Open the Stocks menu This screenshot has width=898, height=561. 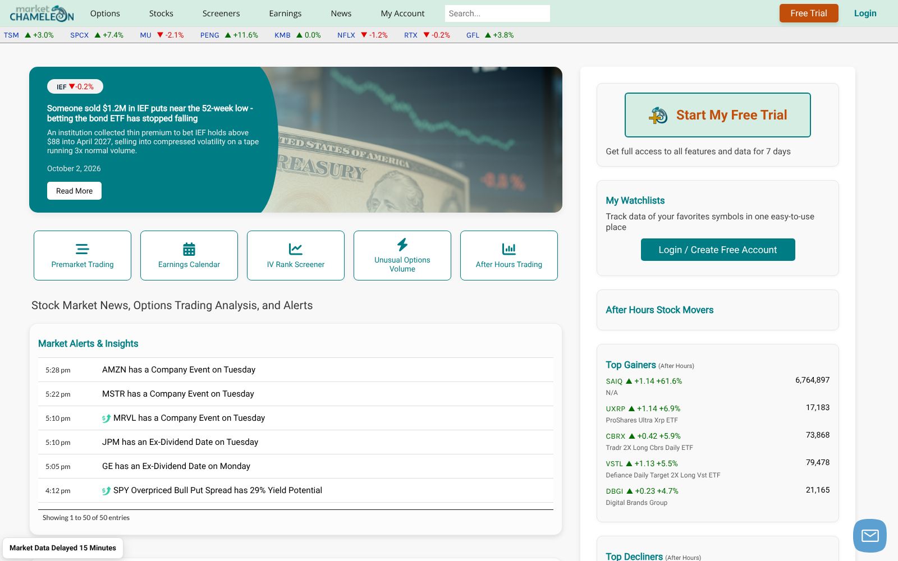[161, 13]
